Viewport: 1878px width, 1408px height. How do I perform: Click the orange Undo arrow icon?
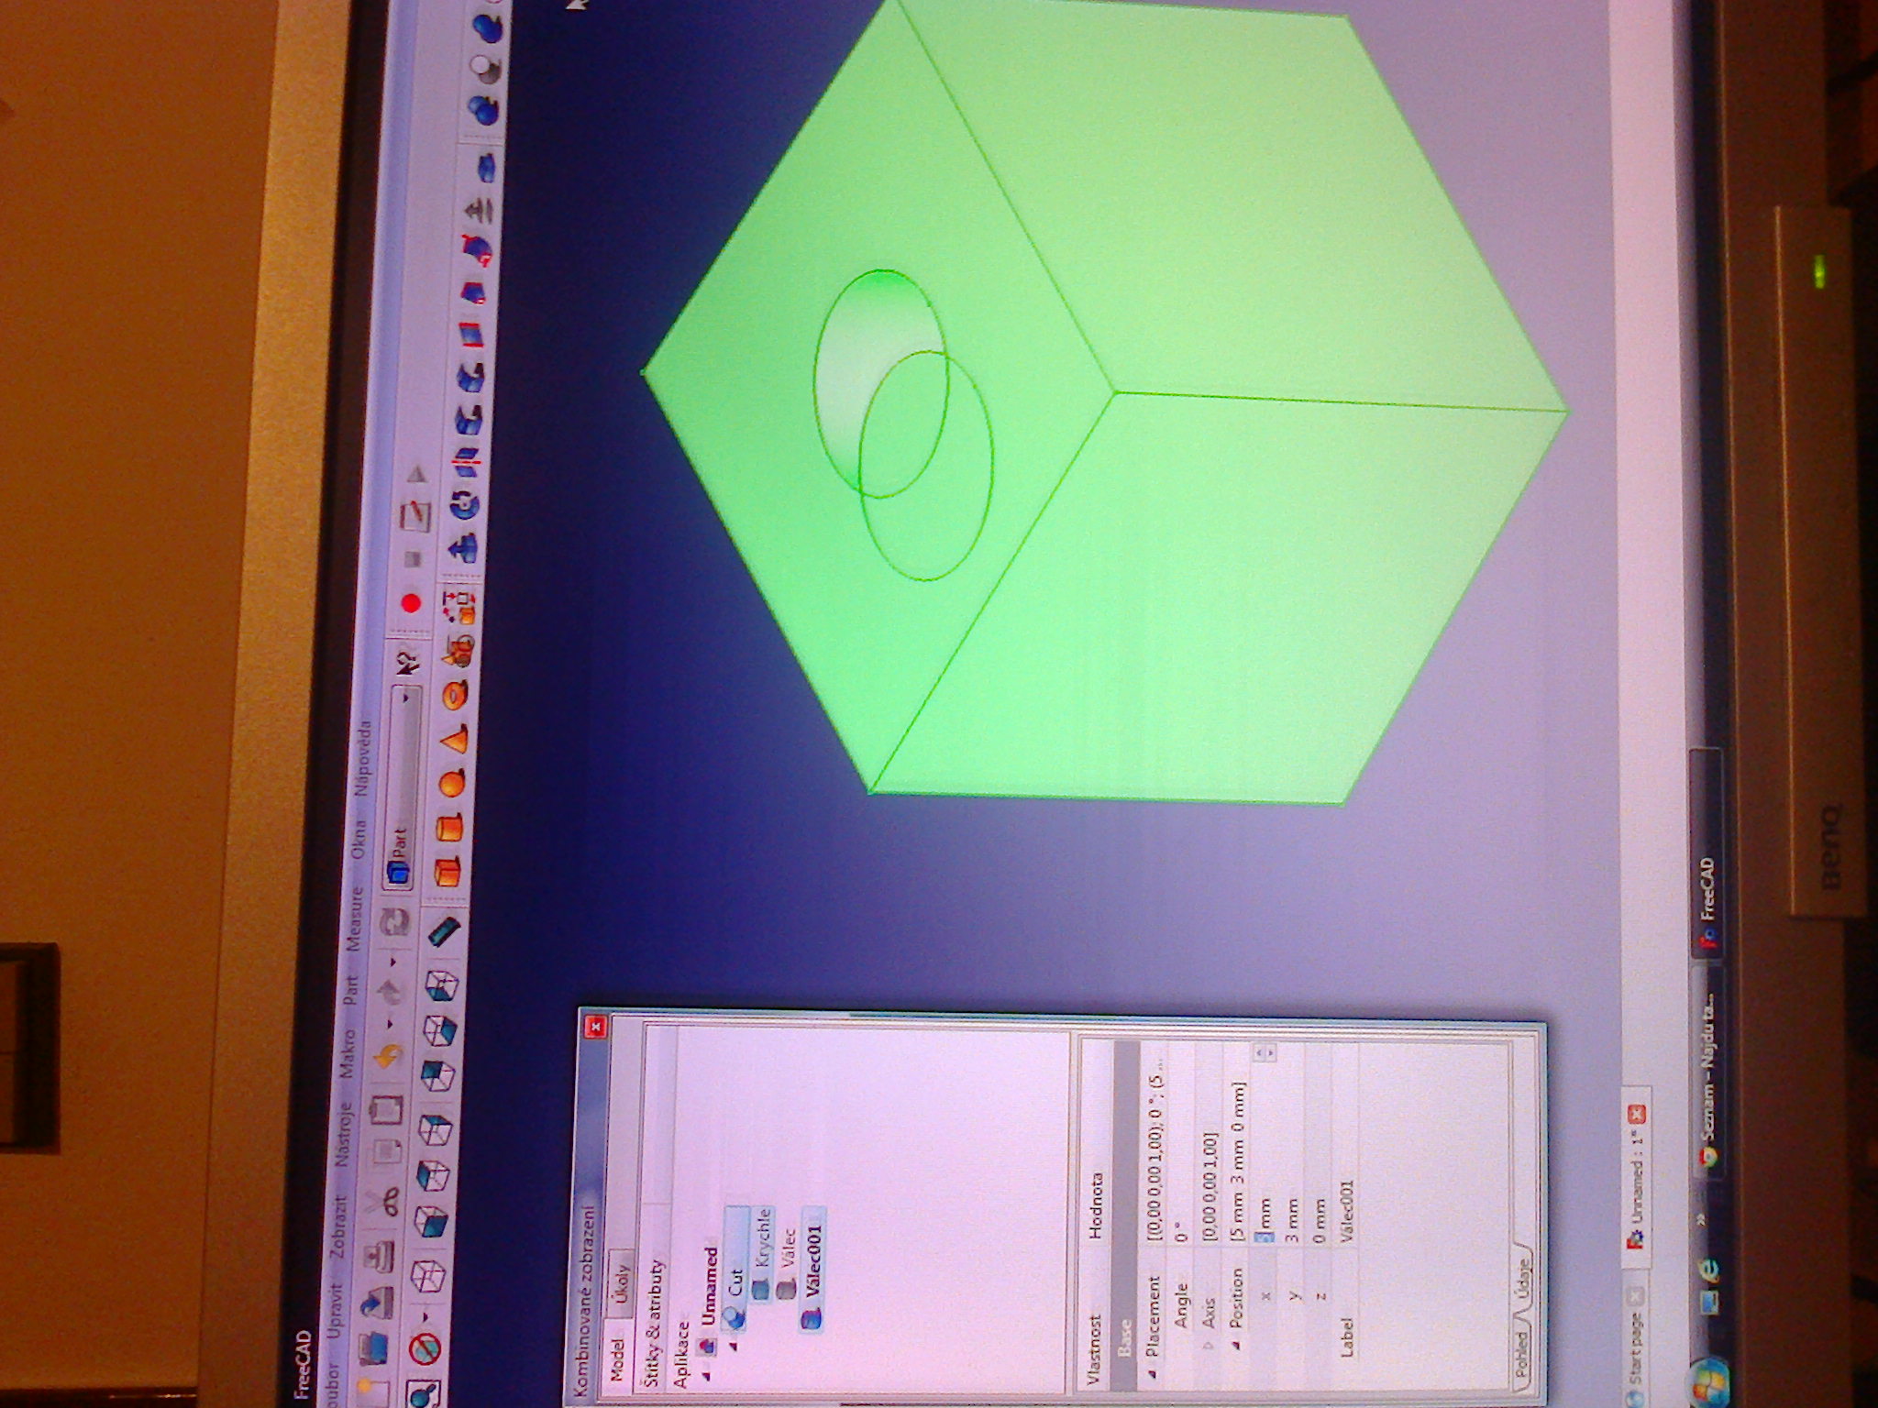[x=390, y=1057]
